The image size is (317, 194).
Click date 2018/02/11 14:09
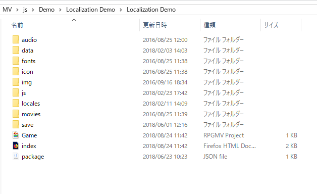click(165, 104)
